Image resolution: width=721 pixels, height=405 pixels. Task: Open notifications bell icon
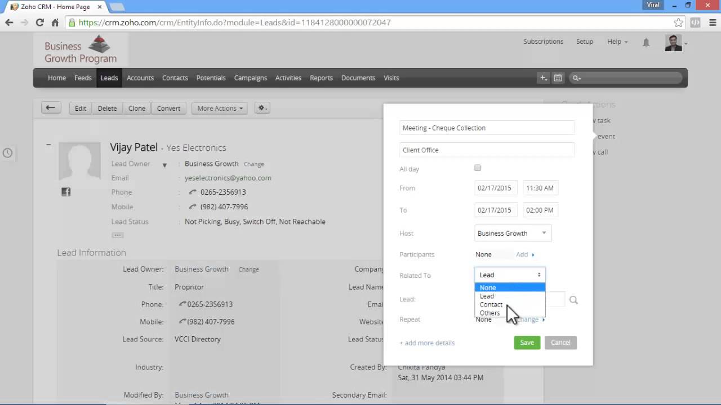point(646,42)
